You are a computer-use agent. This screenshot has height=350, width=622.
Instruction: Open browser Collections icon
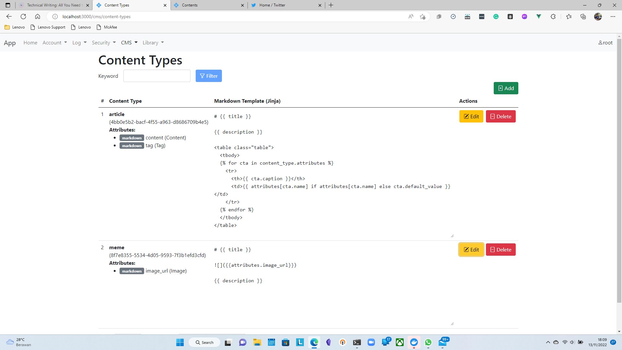[583, 17]
